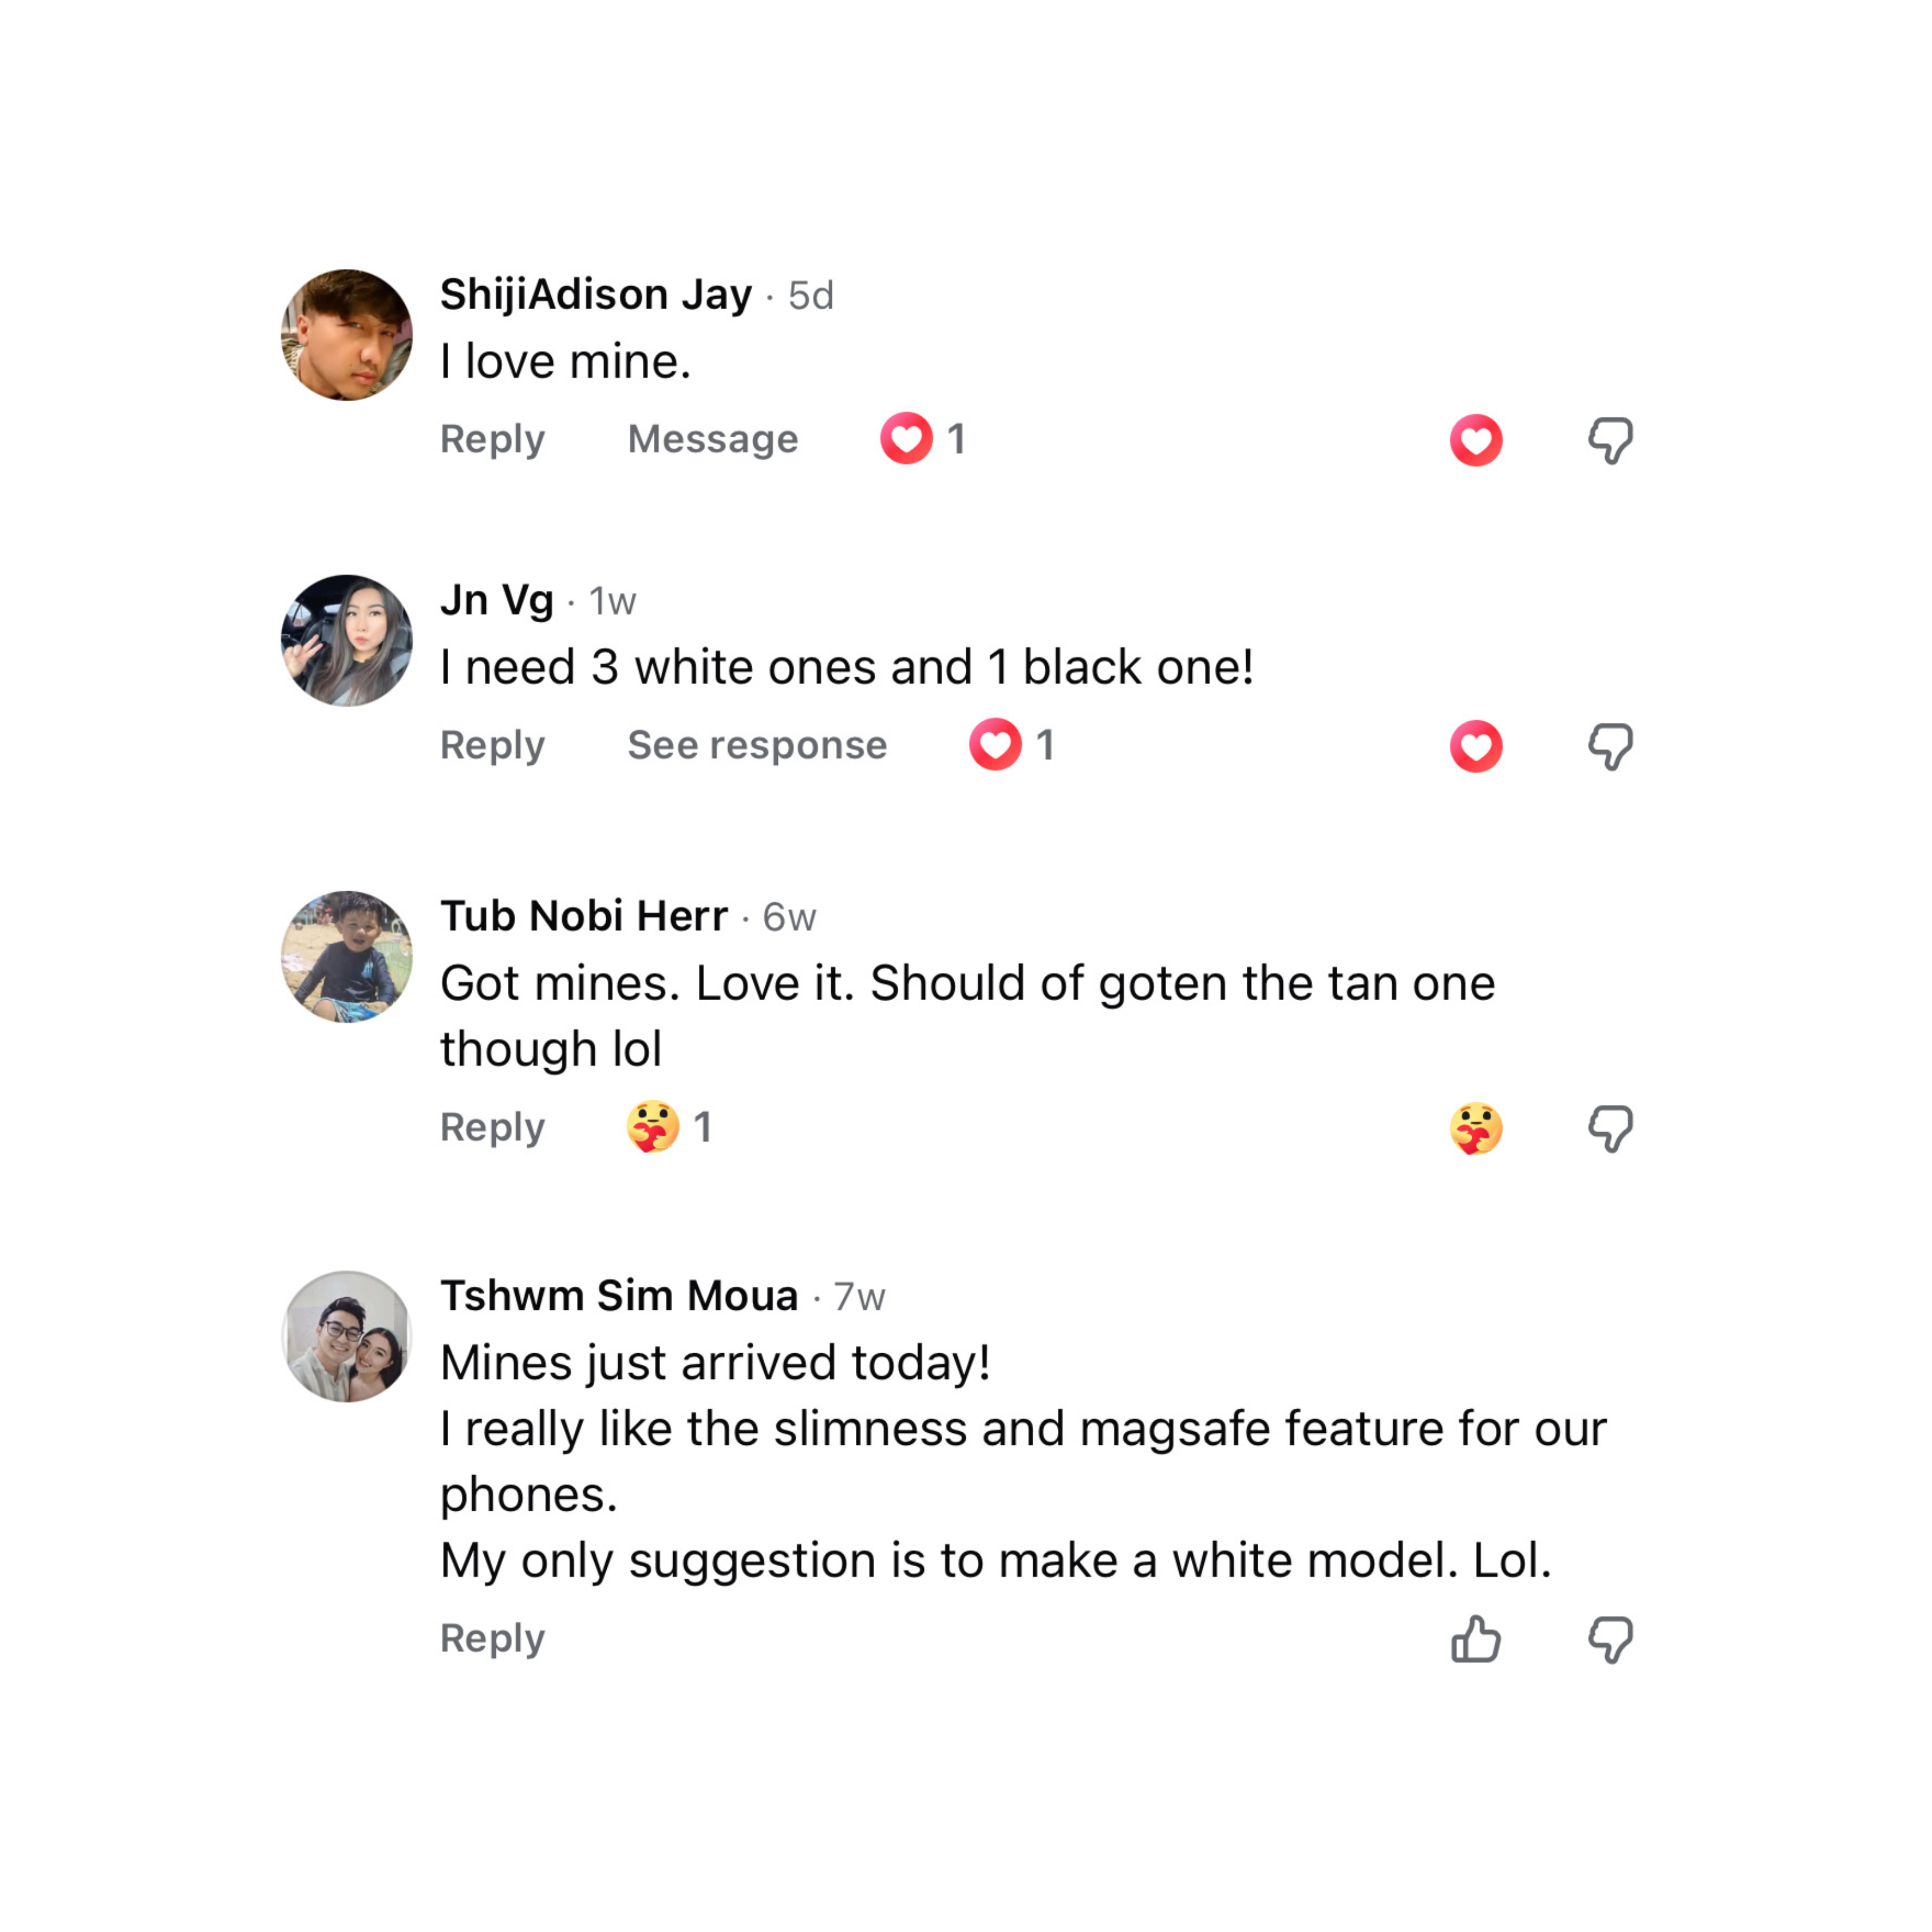1932x1932 pixels.
Task: Reply to Jn Vg's comment
Action: pyautogui.click(x=492, y=745)
